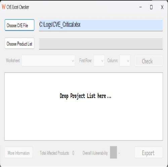
Task: Click the Column label
Action: point(113,60)
